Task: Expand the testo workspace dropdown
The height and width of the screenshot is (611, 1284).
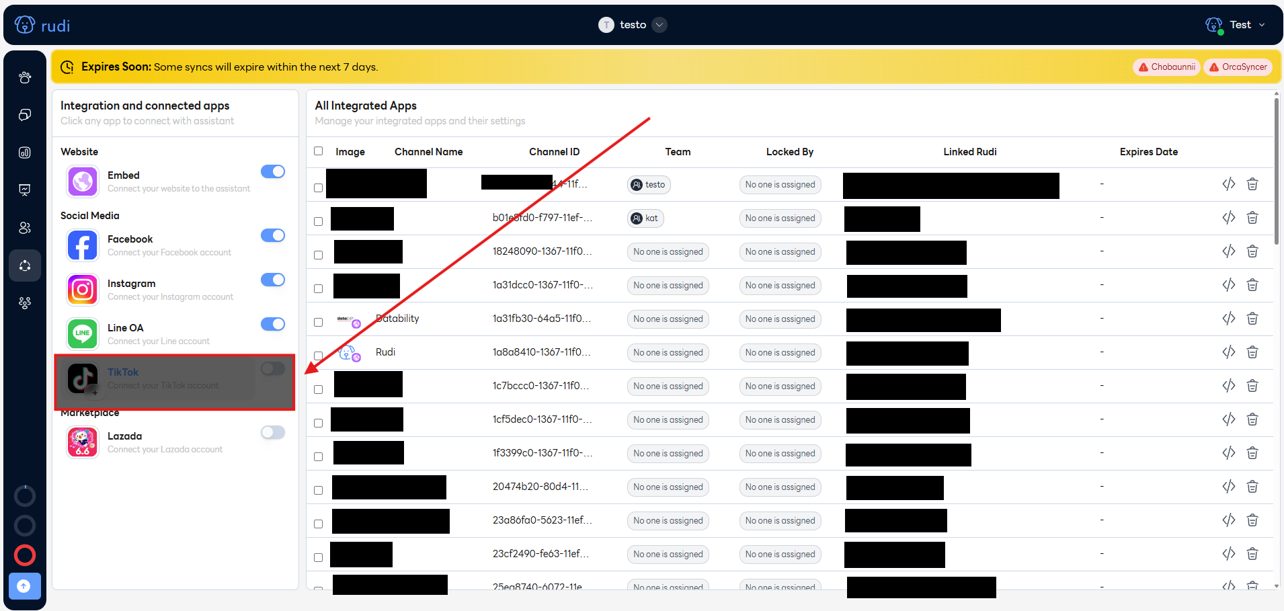Action: click(x=660, y=25)
